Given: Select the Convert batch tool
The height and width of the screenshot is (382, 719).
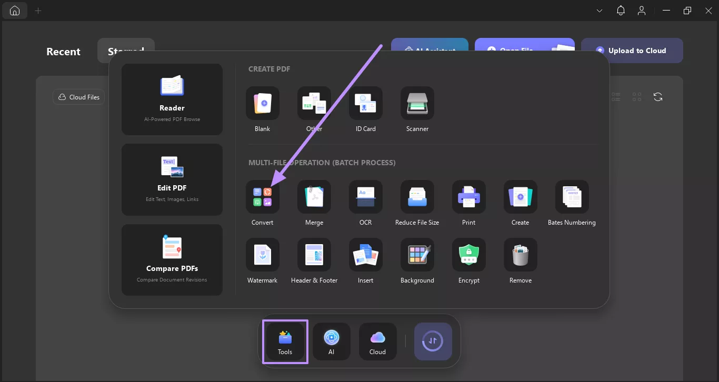Looking at the screenshot, I should point(262,203).
